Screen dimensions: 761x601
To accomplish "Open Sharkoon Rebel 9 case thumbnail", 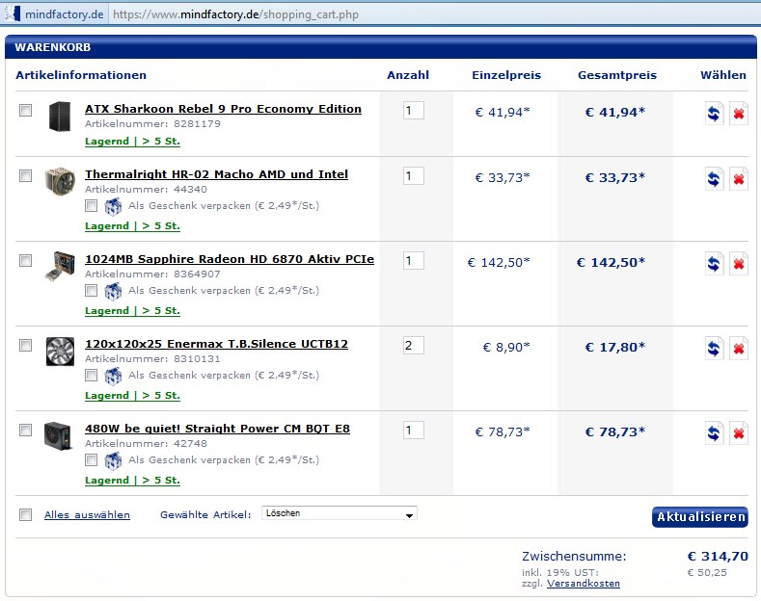I will coord(60,117).
